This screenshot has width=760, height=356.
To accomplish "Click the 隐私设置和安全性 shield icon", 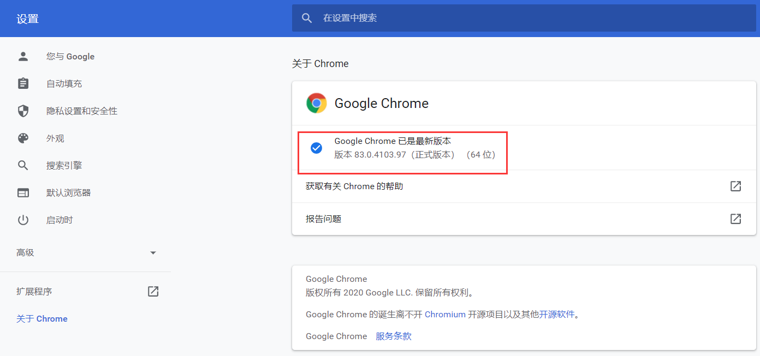I will pos(23,111).
